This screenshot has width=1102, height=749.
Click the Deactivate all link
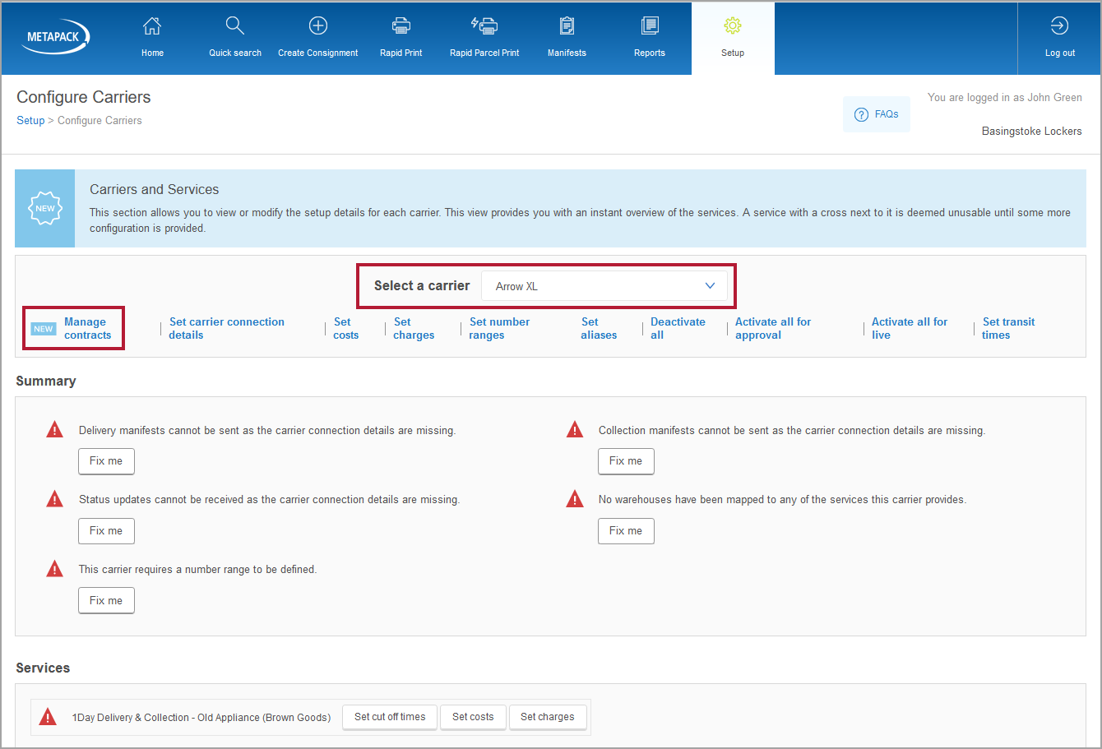678,328
